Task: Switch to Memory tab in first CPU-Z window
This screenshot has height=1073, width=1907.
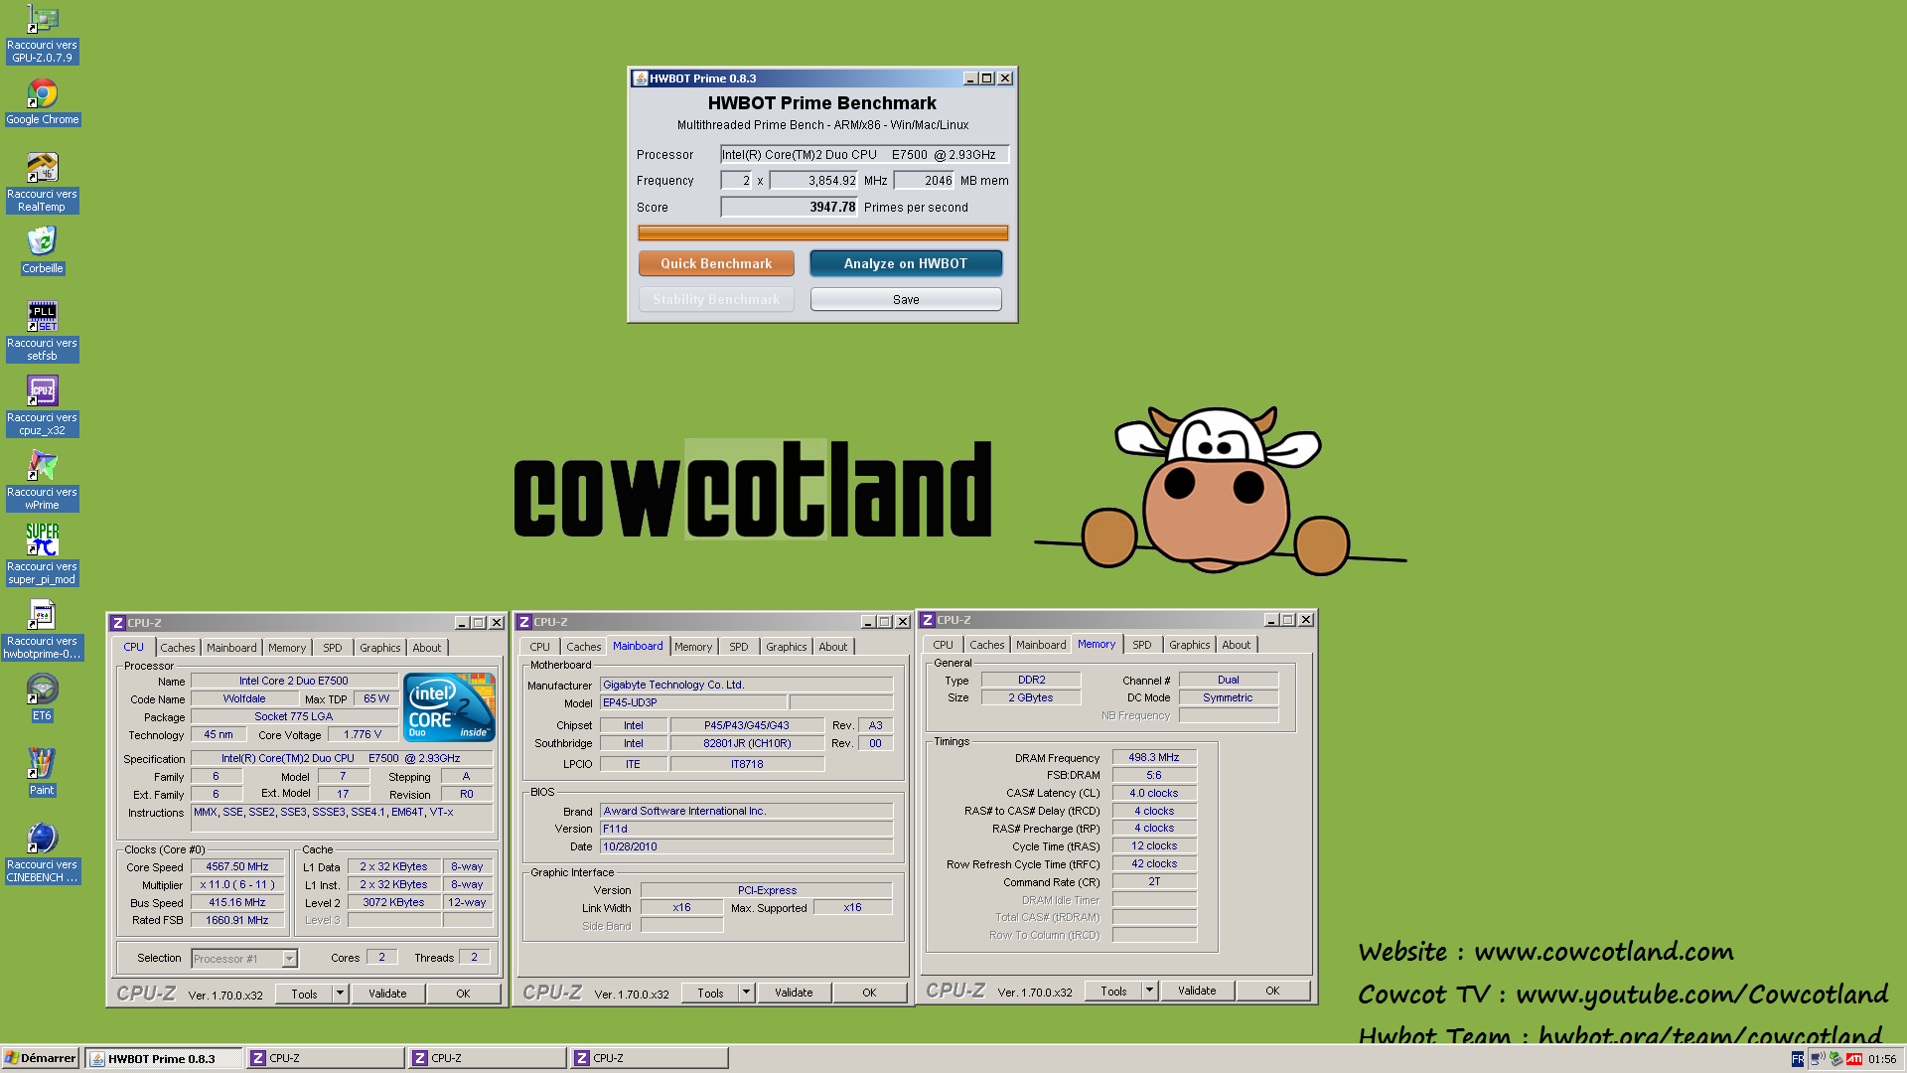Action: [x=287, y=648]
